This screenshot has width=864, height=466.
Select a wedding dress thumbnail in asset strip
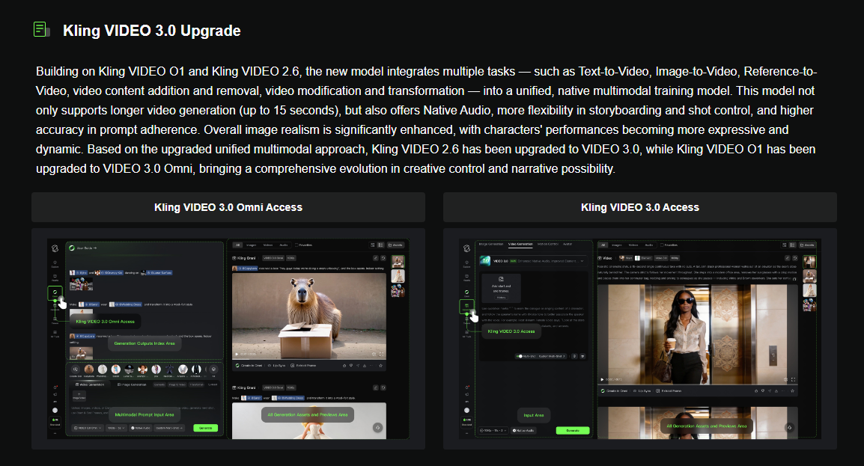coord(398,275)
